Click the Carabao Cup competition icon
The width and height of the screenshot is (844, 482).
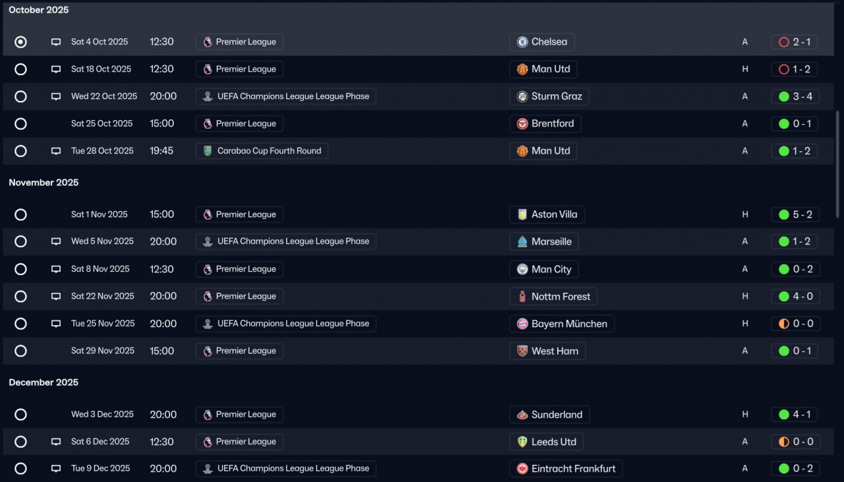tap(208, 151)
